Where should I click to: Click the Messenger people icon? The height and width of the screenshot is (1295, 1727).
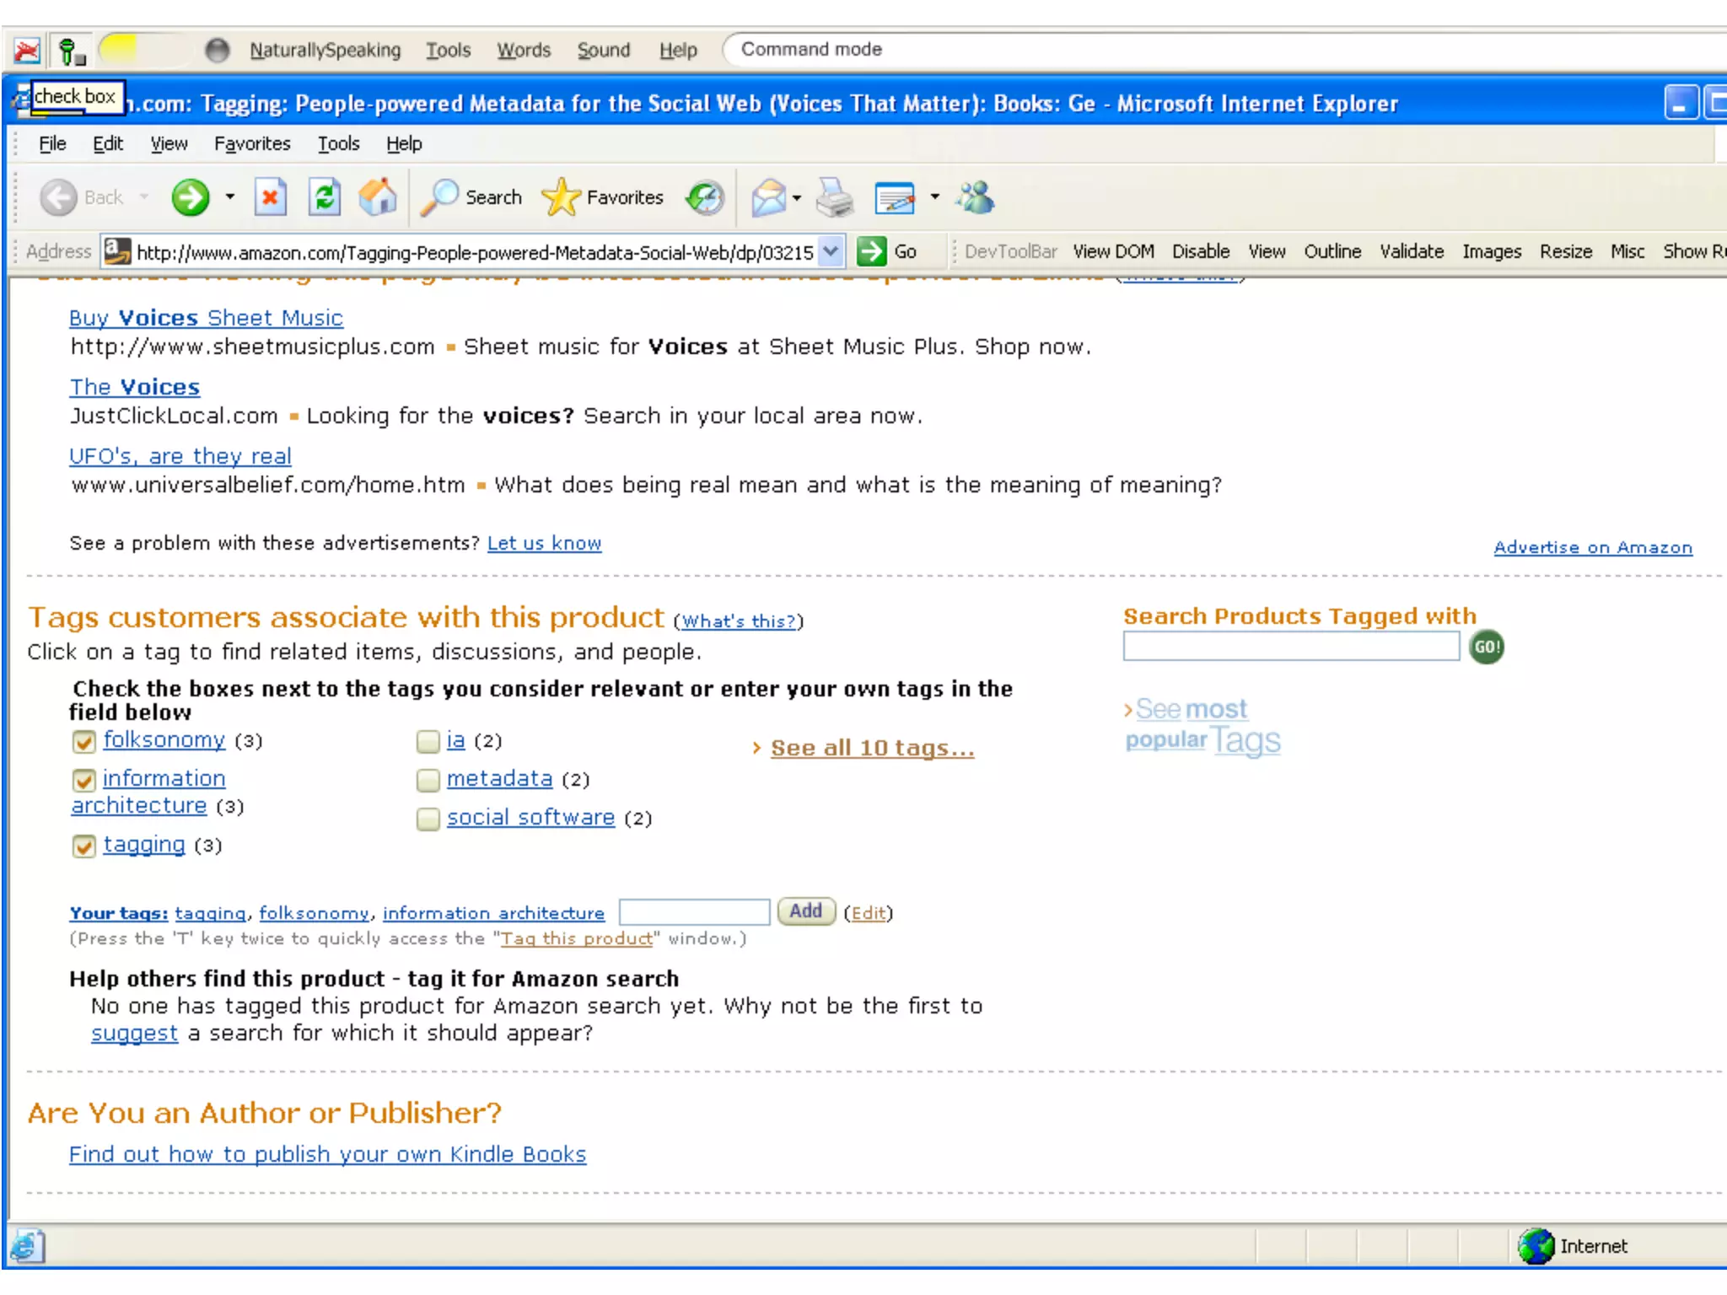tap(976, 197)
